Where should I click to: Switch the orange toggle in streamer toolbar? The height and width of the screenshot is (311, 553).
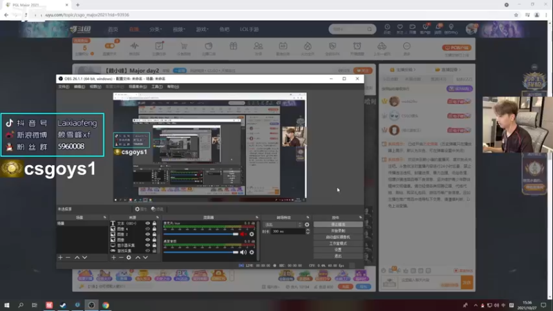110,46
